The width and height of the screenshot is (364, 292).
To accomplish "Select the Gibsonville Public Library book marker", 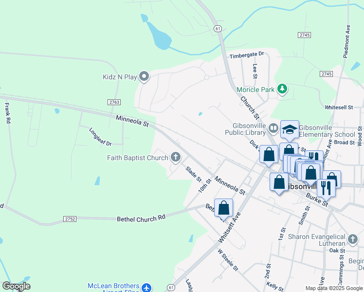I will (x=273, y=128).
